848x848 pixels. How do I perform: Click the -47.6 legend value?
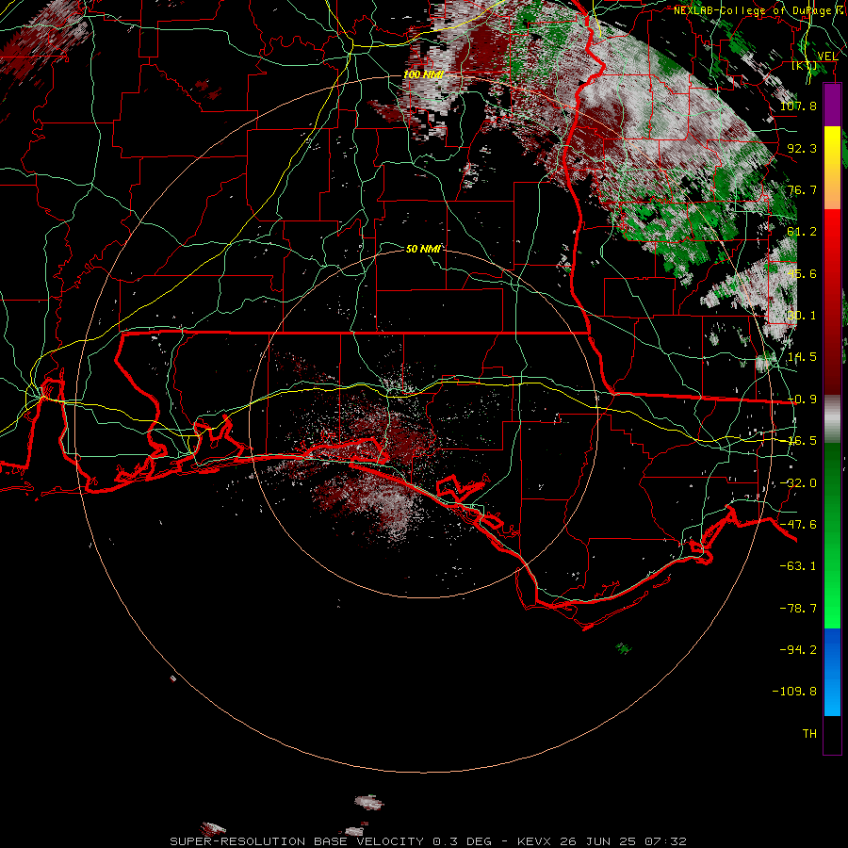798,525
